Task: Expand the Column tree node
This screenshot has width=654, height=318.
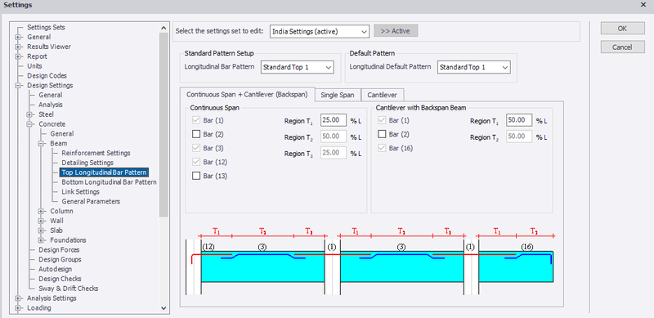Action: [42, 211]
